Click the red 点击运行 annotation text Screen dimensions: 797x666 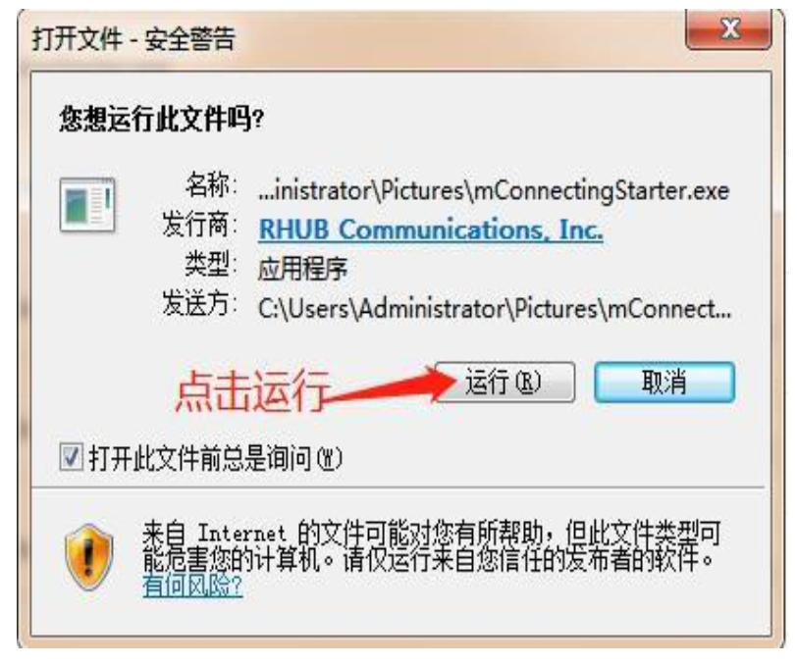(x=252, y=390)
